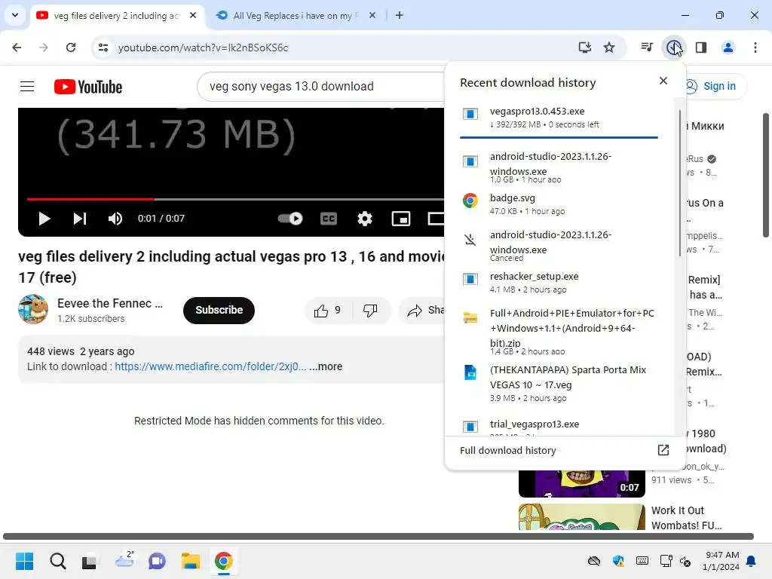Close the veg files delivery 2 tab

[x=193, y=15]
